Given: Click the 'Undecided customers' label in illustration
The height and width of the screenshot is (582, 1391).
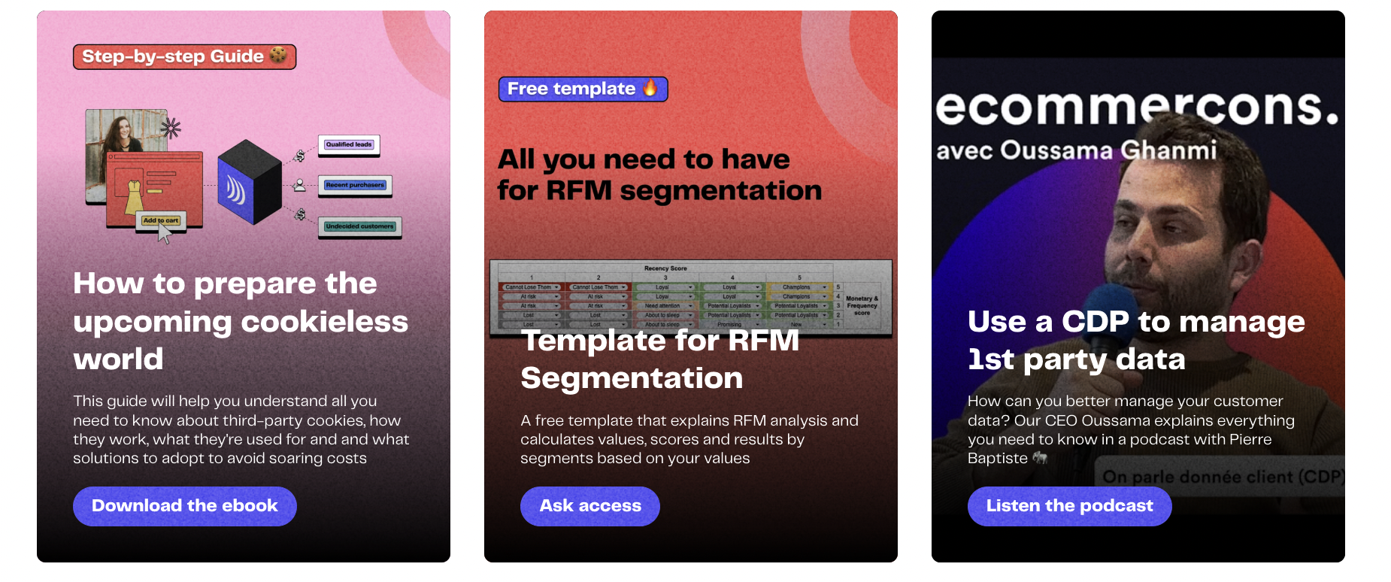Looking at the screenshot, I should tap(360, 226).
